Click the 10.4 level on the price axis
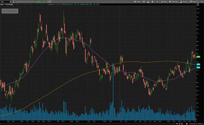Screen dimensions: 204x125 [198, 9]
